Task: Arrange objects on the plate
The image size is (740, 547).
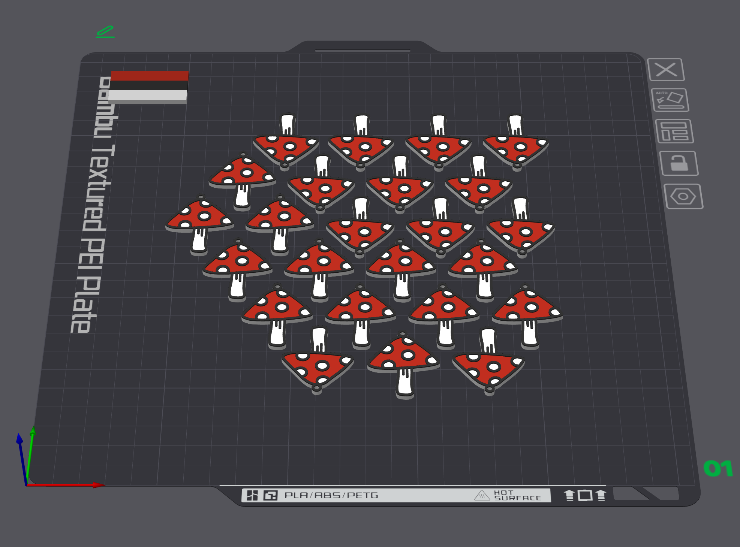Action: click(x=674, y=131)
